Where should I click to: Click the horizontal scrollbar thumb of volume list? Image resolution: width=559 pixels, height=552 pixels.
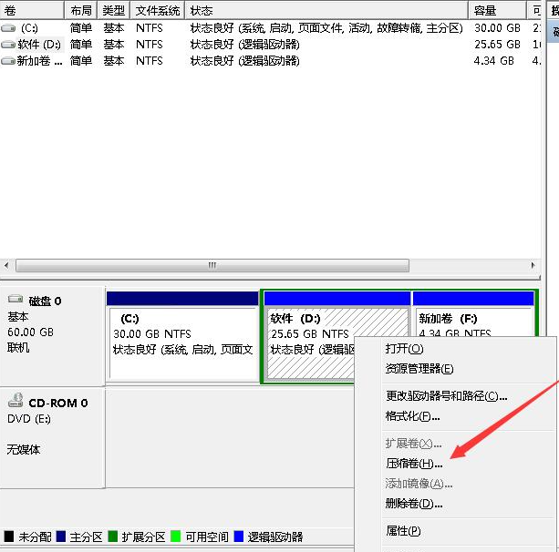pyautogui.click(x=212, y=265)
